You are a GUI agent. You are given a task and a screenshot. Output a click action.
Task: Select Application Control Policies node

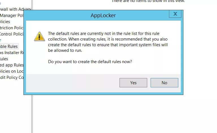pos(12,34)
